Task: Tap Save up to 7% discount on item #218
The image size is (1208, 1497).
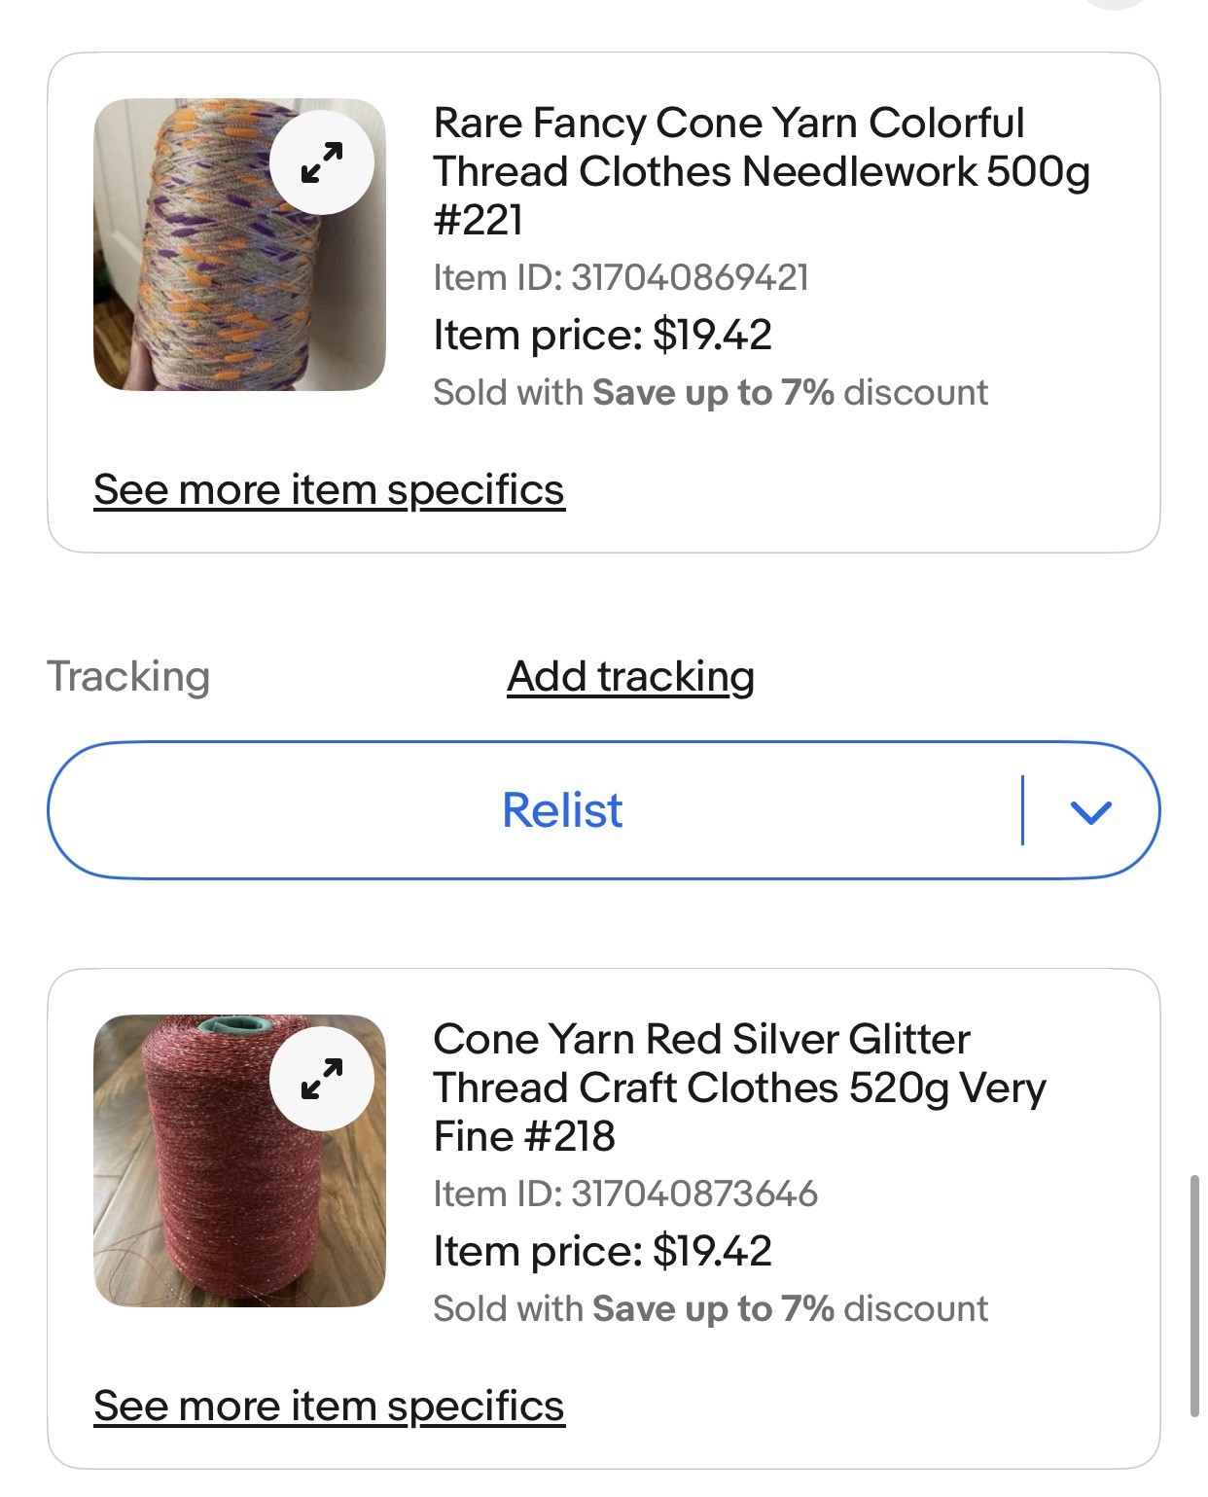Action: pos(713,1309)
